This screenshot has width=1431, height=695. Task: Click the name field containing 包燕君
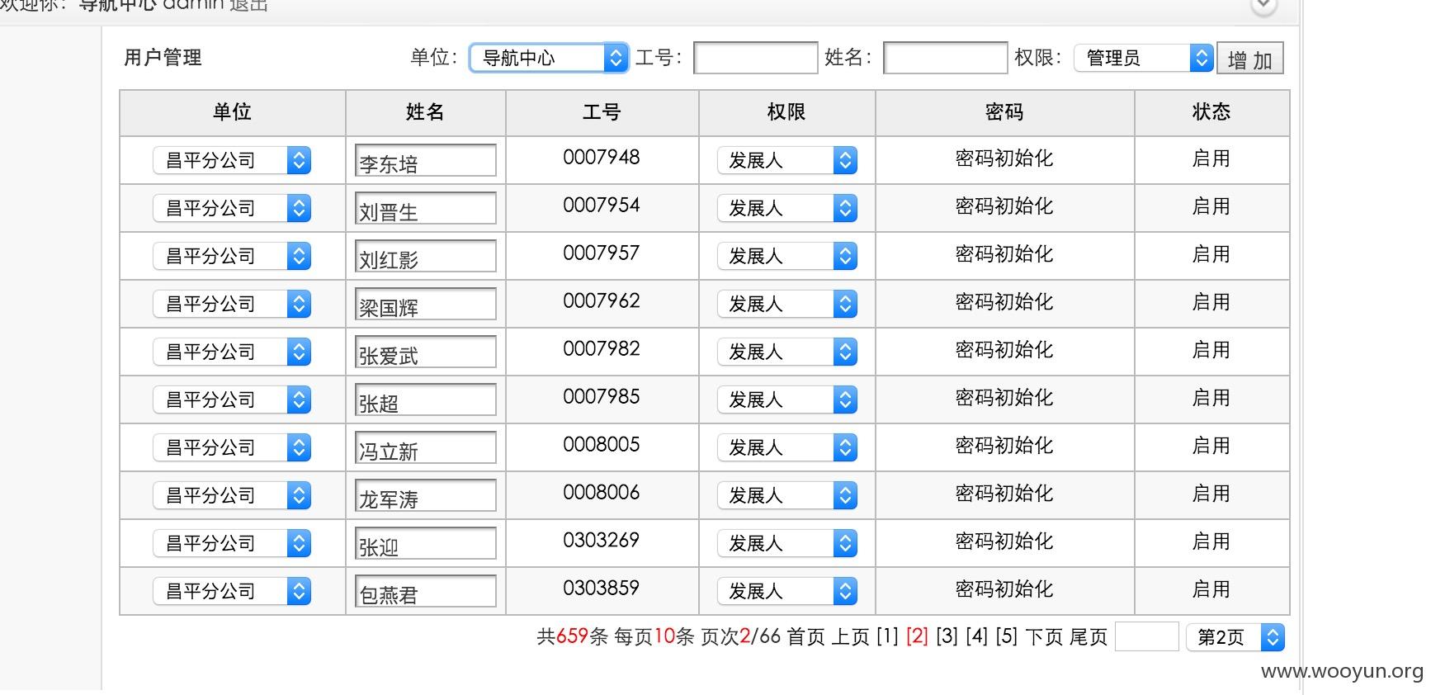pos(426,592)
